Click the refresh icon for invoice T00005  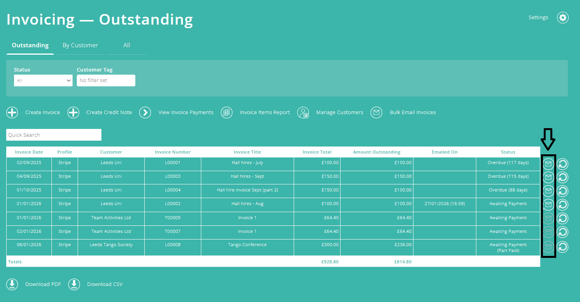[562, 218]
